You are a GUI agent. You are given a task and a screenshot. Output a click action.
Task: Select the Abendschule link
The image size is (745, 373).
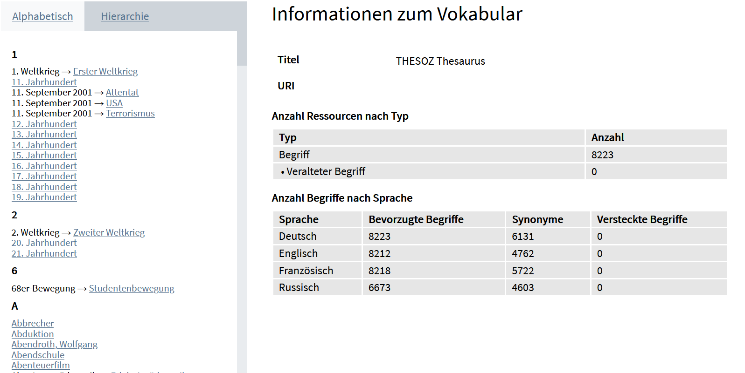click(38, 355)
